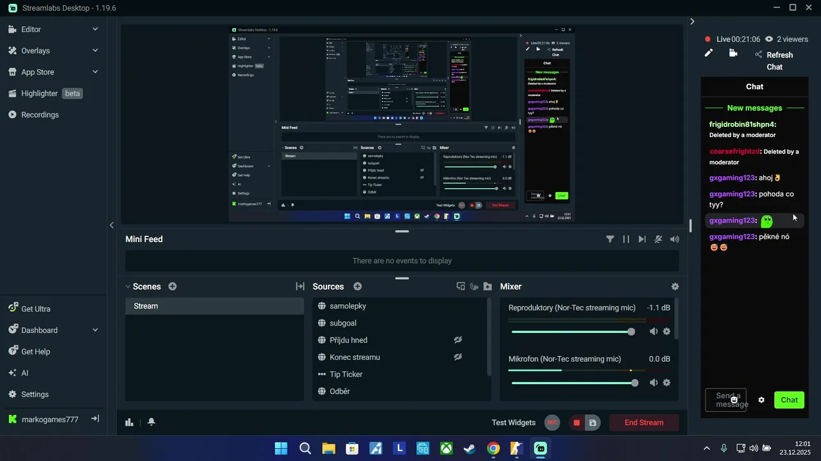The height and width of the screenshot is (461, 821).
Task: Stop replay buffer red square
Action: point(577,423)
